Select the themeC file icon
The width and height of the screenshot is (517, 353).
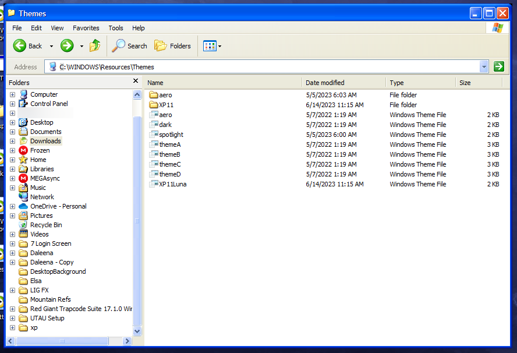(153, 164)
